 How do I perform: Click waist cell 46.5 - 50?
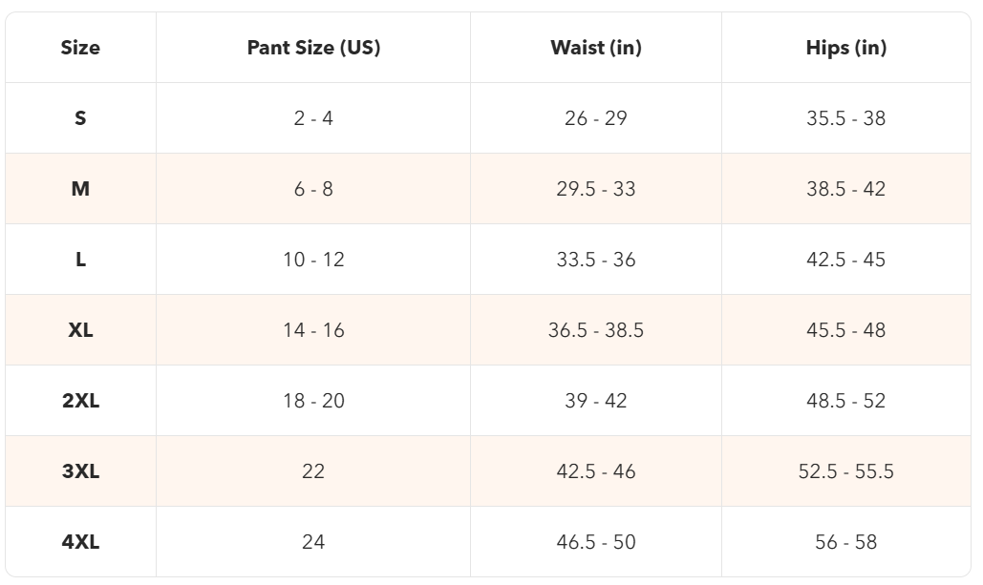tap(596, 542)
